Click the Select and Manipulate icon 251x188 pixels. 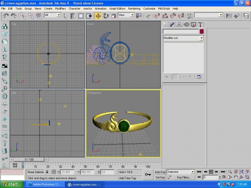pyautogui.click(x=148, y=16)
